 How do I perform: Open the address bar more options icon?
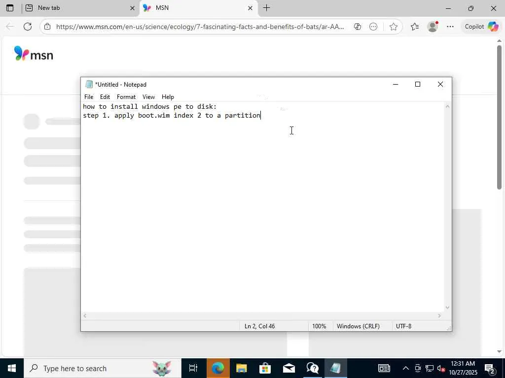(x=373, y=27)
